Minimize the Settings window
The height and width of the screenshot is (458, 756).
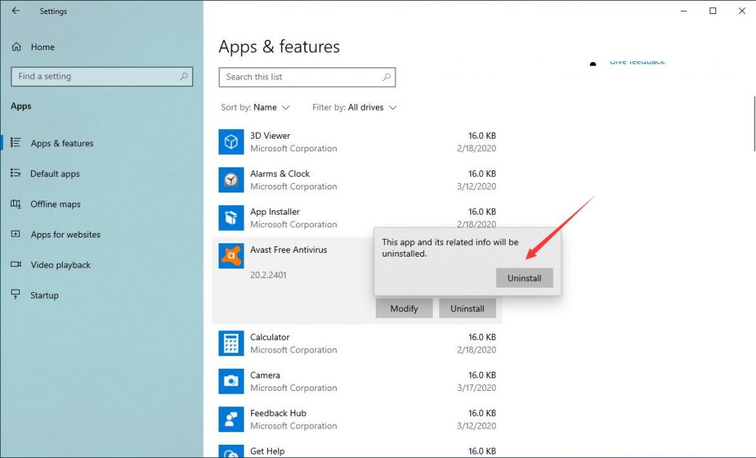click(684, 10)
